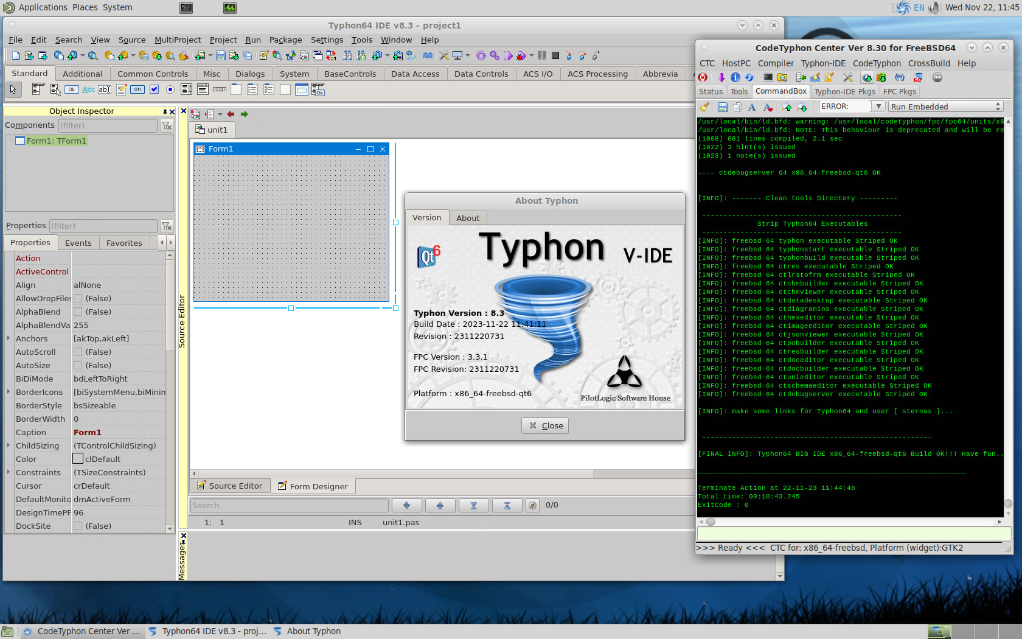Select the arrow pointer tool in component palette
The width and height of the screenshot is (1022, 639).
click(x=13, y=89)
